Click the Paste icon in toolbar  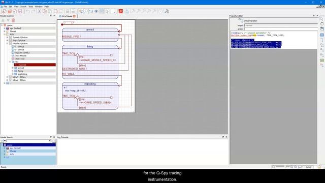pos(50,11)
